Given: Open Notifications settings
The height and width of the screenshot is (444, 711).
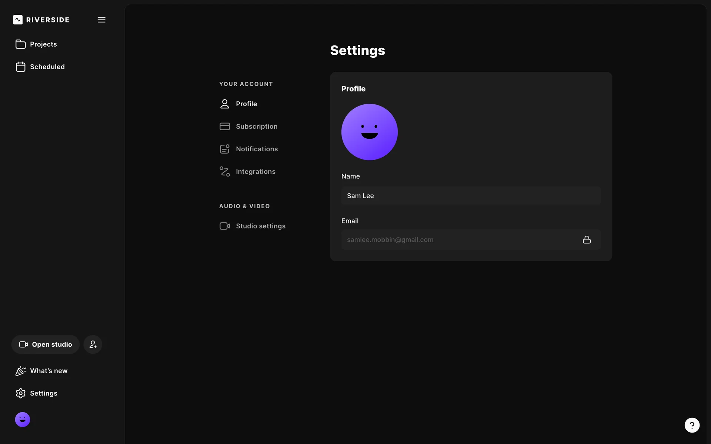Looking at the screenshot, I should [257, 149].
